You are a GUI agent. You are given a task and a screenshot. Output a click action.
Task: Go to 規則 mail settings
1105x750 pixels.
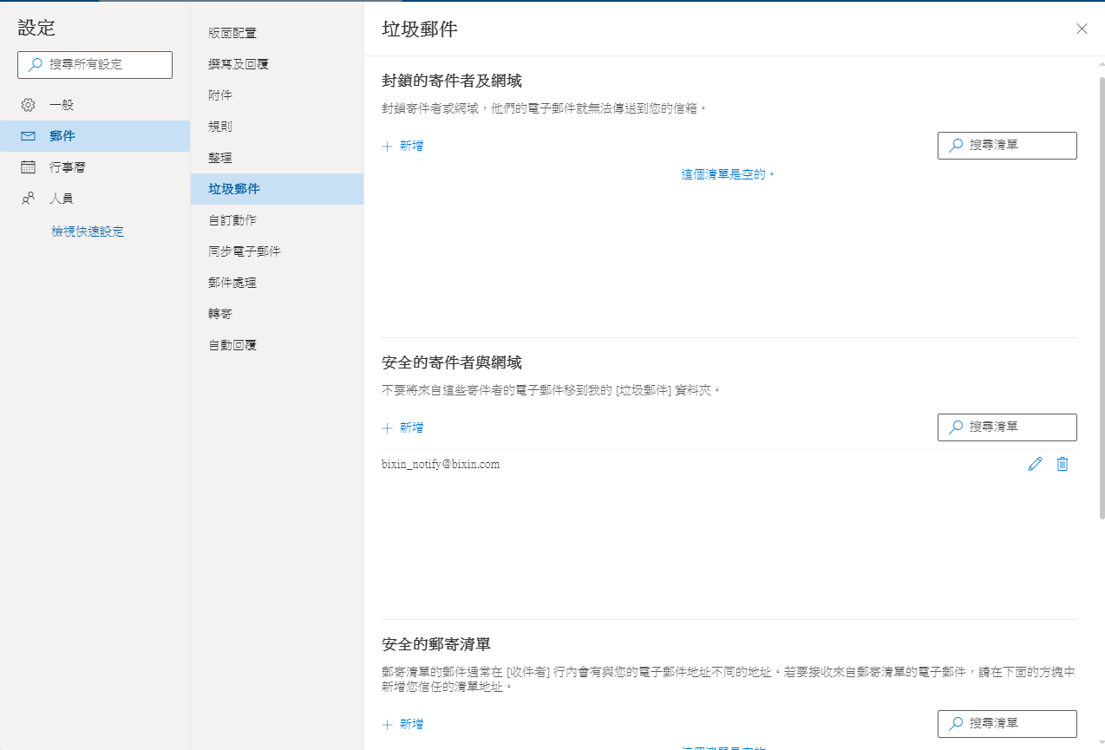point(278,127)
